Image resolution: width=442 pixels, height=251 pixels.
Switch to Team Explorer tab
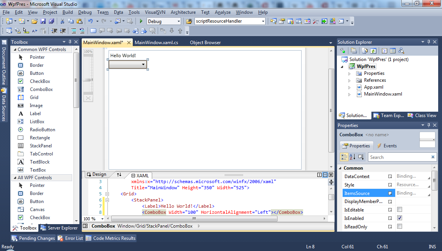[x=389, y=116]
